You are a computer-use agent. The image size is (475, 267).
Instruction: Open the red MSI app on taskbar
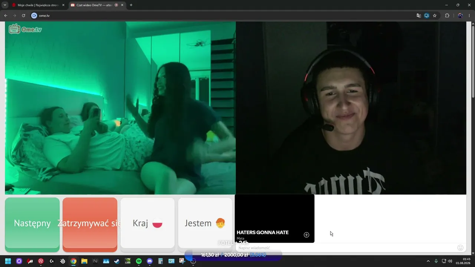(x=30, y=261)
